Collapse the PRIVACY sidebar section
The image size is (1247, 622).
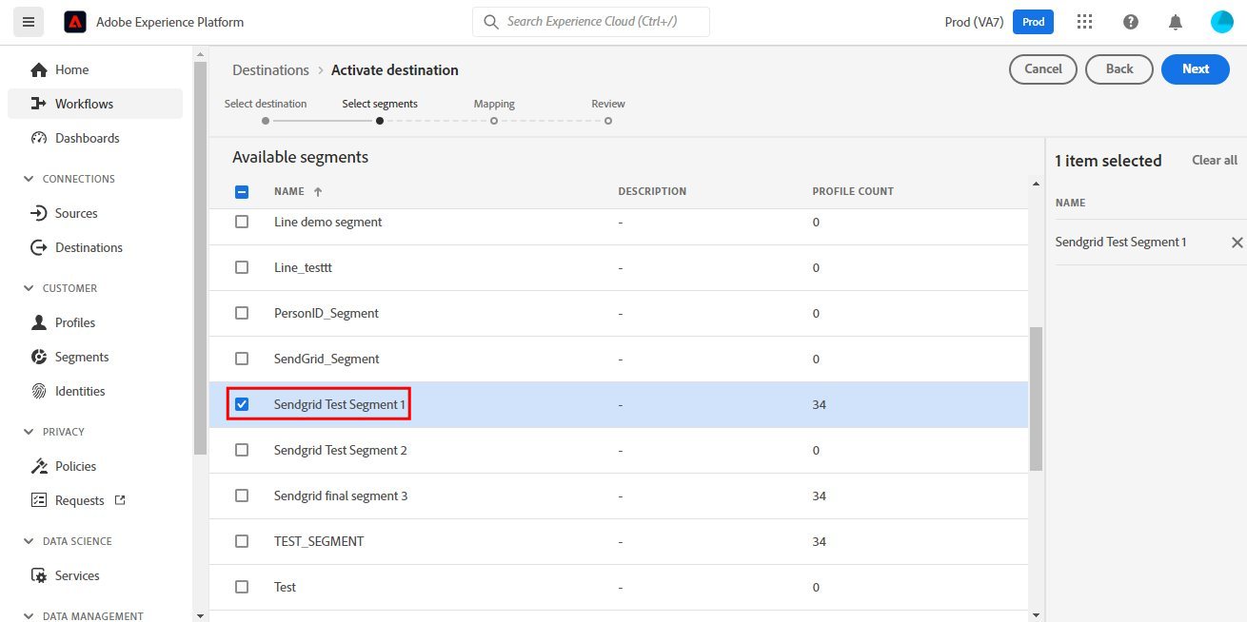(28, 432)
